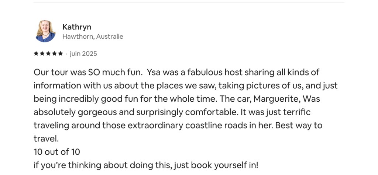Image resolution: width=378 pixels, height=175 pixels.
Task: Select the second rating star
Action: [42, 53]
